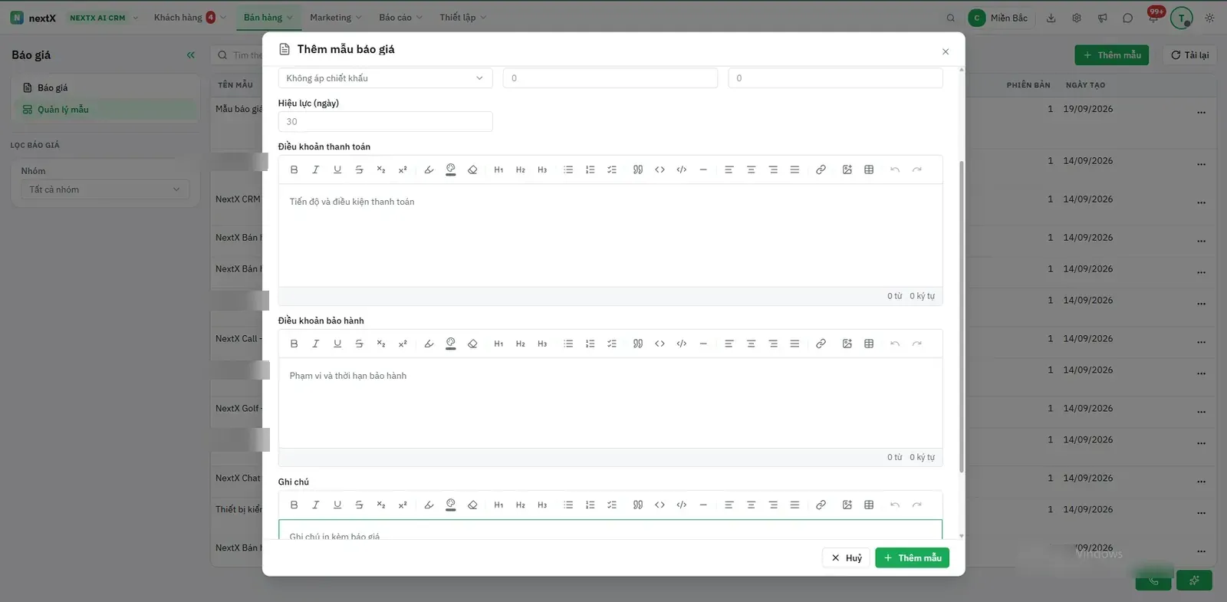Viewport: 1227px width, 602px height.
Task: Click the dialog vertical scrollbar
Action: (961, 315)
